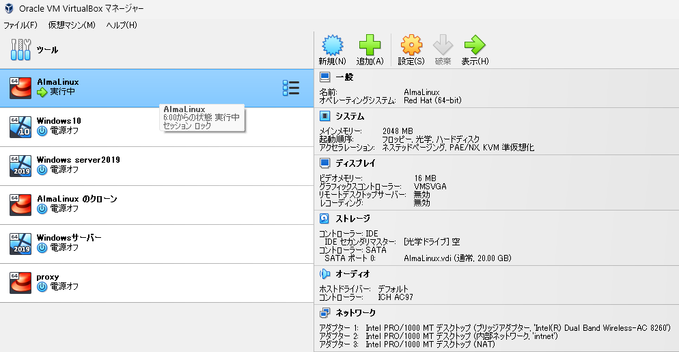
Task: Click アダプター 2 internal network line
Action: [x=439, y=336]
